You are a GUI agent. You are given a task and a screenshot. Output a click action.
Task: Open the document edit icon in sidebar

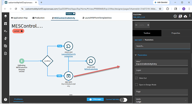[x=6, y=53]
